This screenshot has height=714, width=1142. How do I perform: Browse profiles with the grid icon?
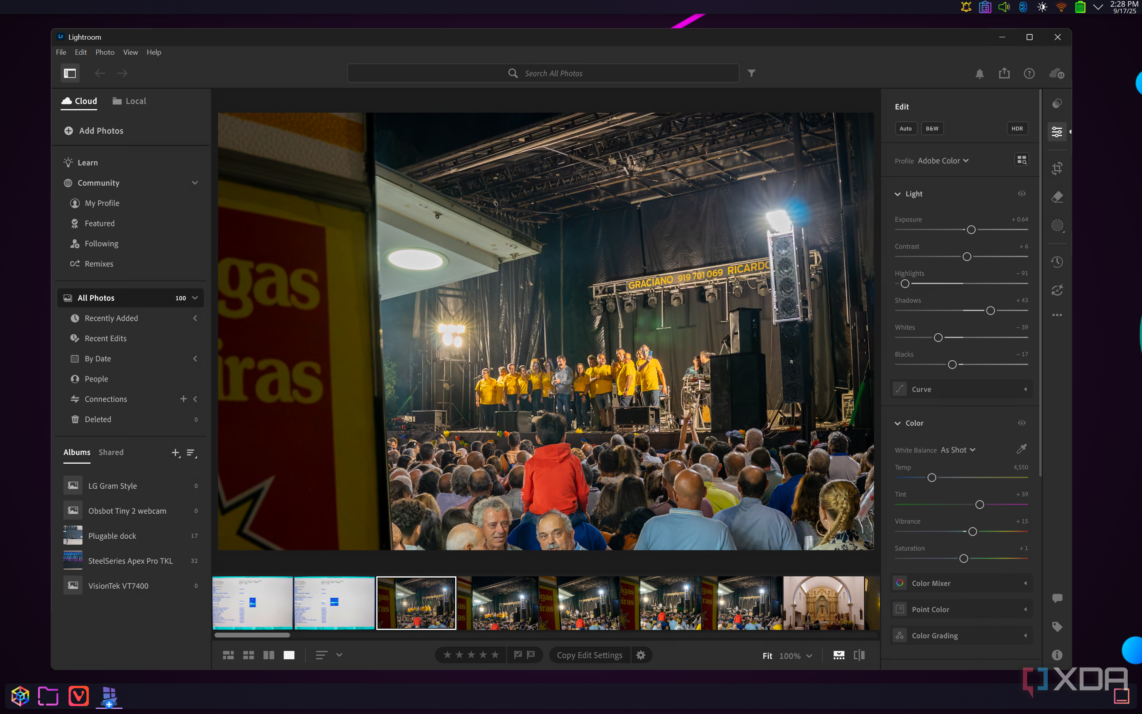[x=1022, y=160]
